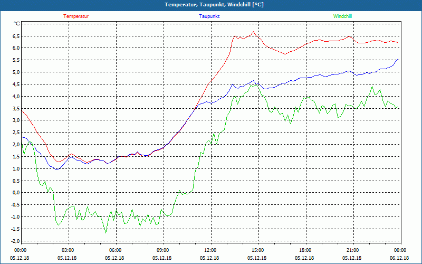Click the red Temperatur legend label
Screen dimensions: 422x264
click(x=76, y=16)
